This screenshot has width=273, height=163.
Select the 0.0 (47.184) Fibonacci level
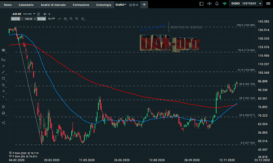(x=248, y=143)
